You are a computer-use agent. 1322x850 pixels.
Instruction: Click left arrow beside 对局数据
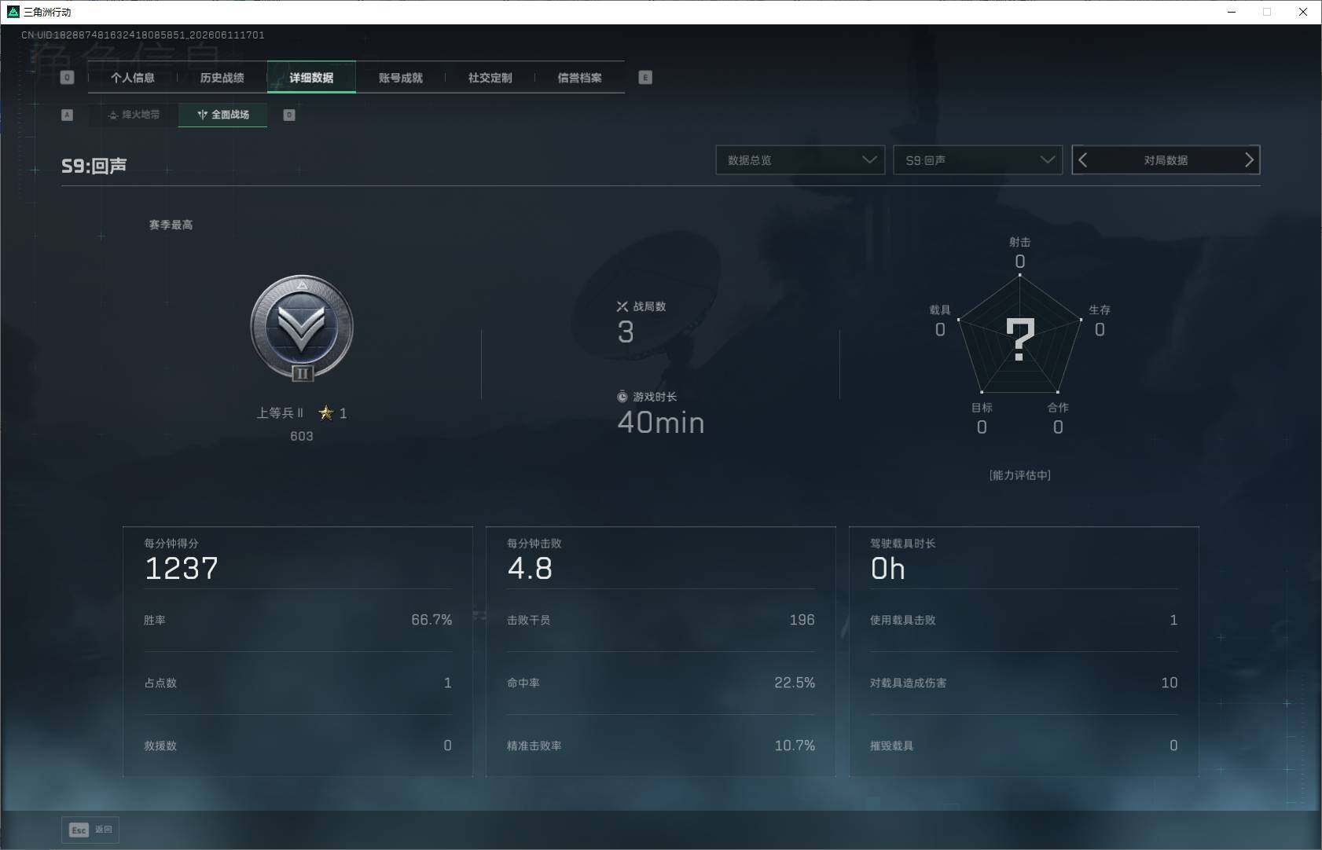point(1083,160)
